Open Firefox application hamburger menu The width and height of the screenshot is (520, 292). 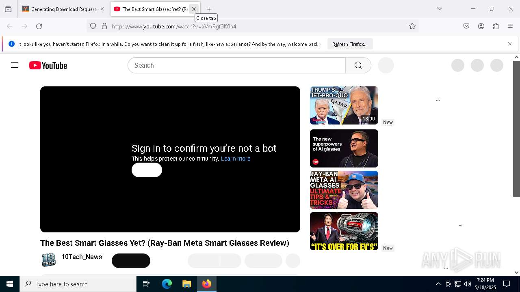coord(510,26)
